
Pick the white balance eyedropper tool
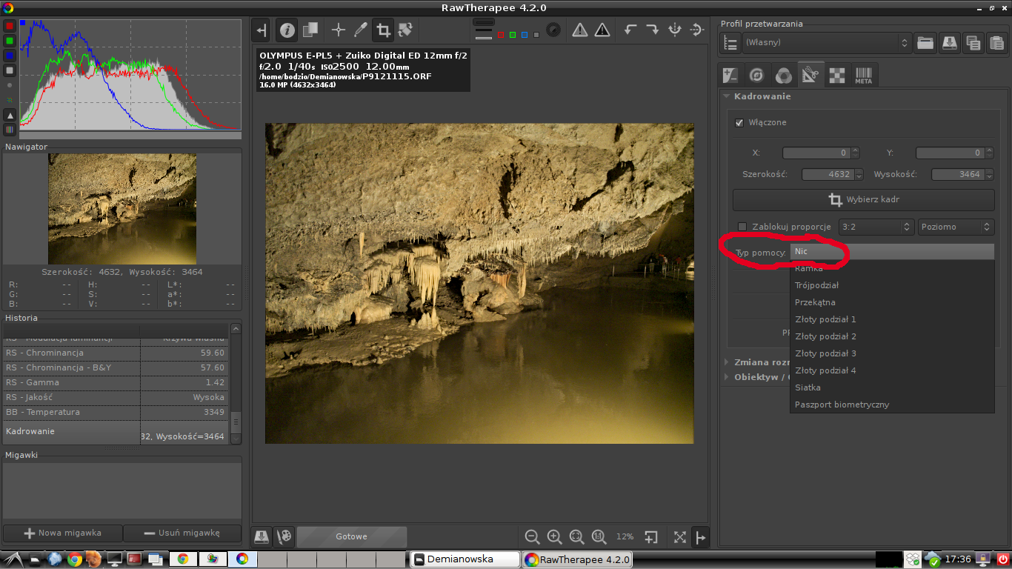pyautogui.click(x=360, y=30)
